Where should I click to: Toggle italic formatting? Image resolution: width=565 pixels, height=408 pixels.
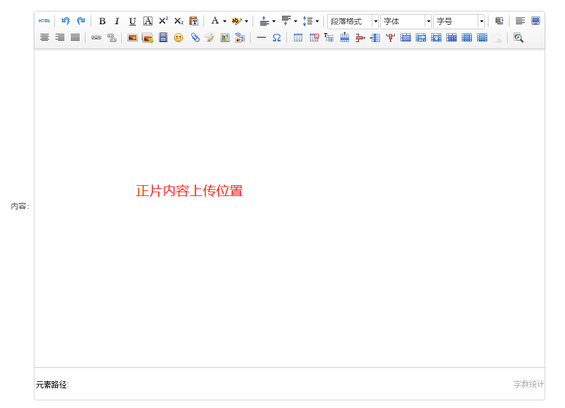coord(117,21)
